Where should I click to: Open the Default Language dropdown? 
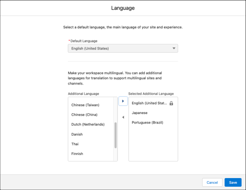tap(123, 48)
